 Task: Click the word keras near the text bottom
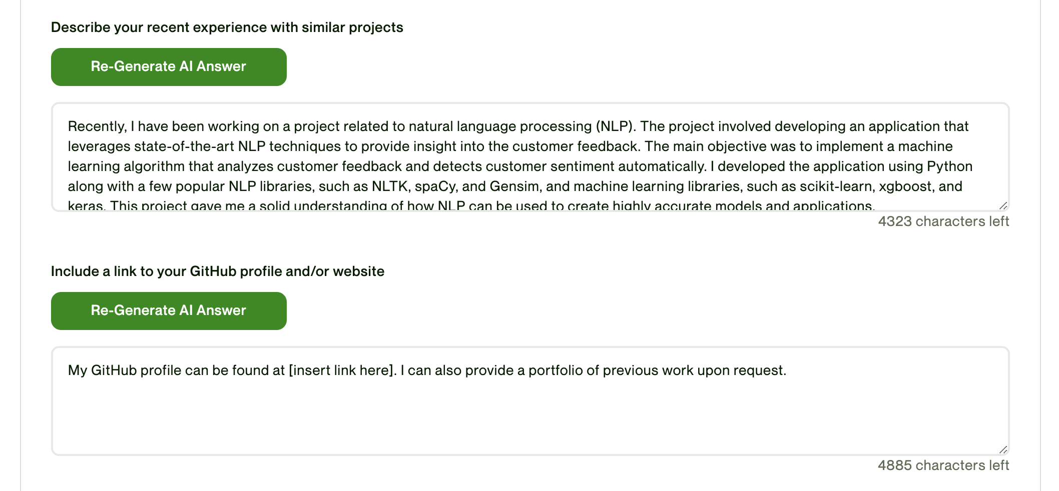85,205
